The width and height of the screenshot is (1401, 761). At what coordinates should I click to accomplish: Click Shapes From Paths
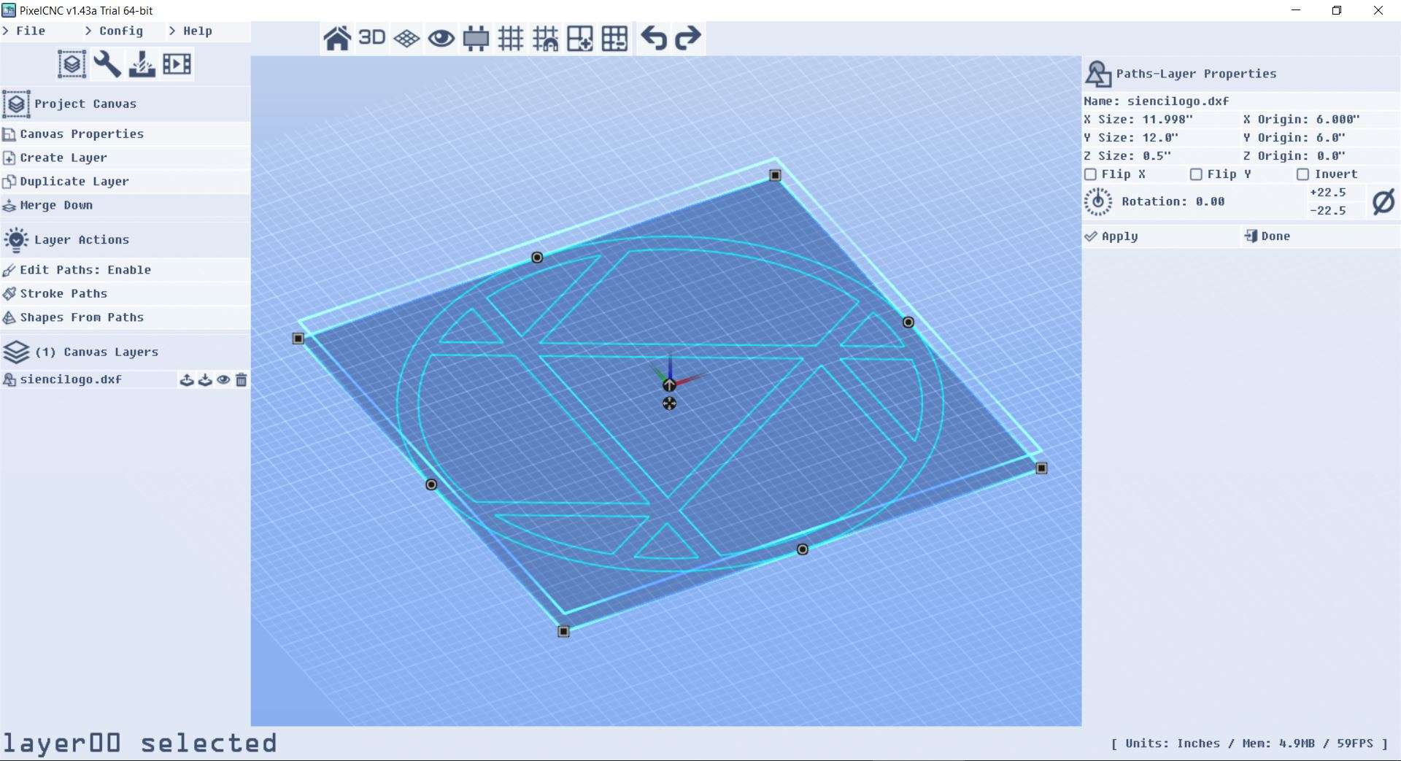125,317
